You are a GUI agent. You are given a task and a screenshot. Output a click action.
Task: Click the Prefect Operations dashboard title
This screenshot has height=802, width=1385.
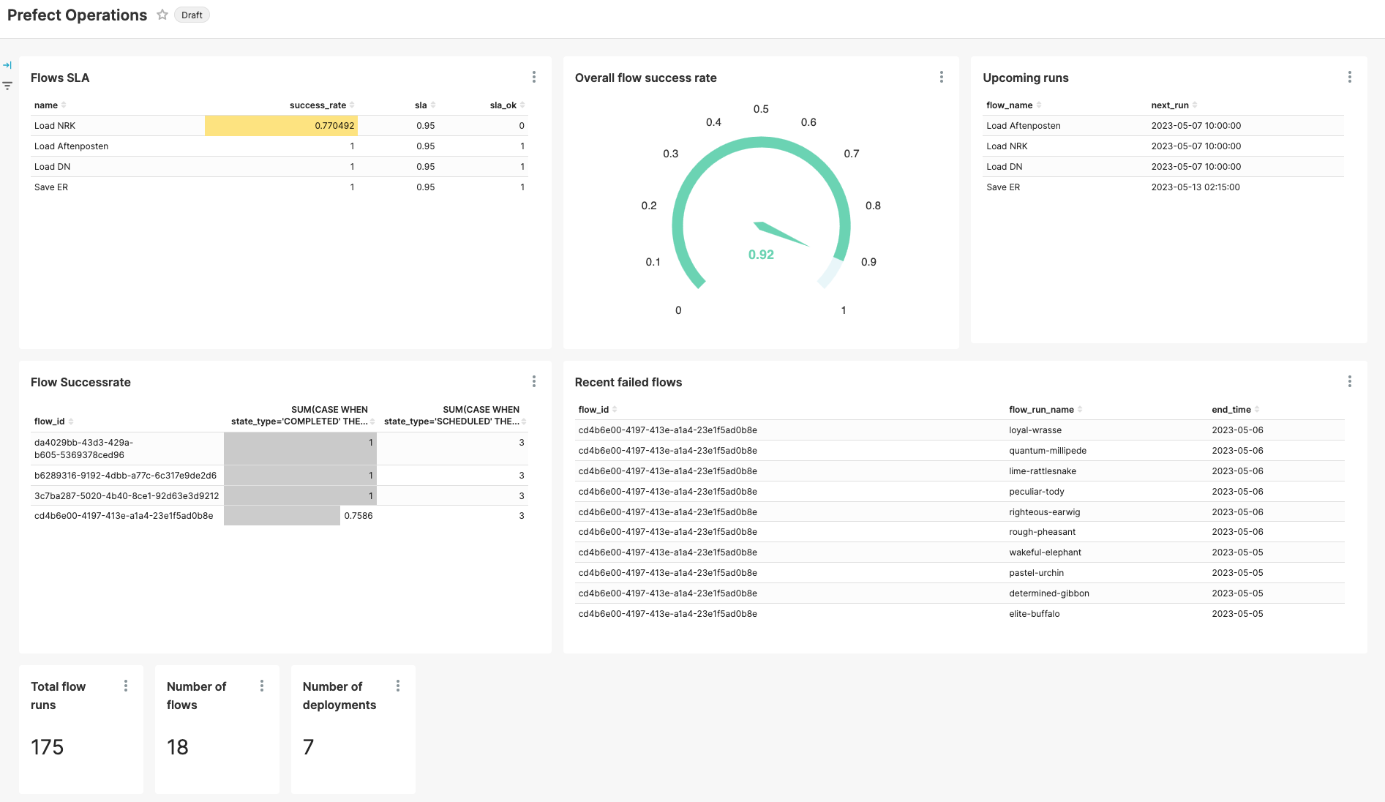pos(77,15)
